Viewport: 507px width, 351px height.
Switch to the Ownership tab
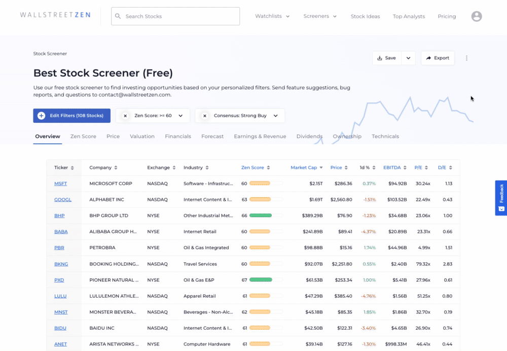tap(347, 136)
